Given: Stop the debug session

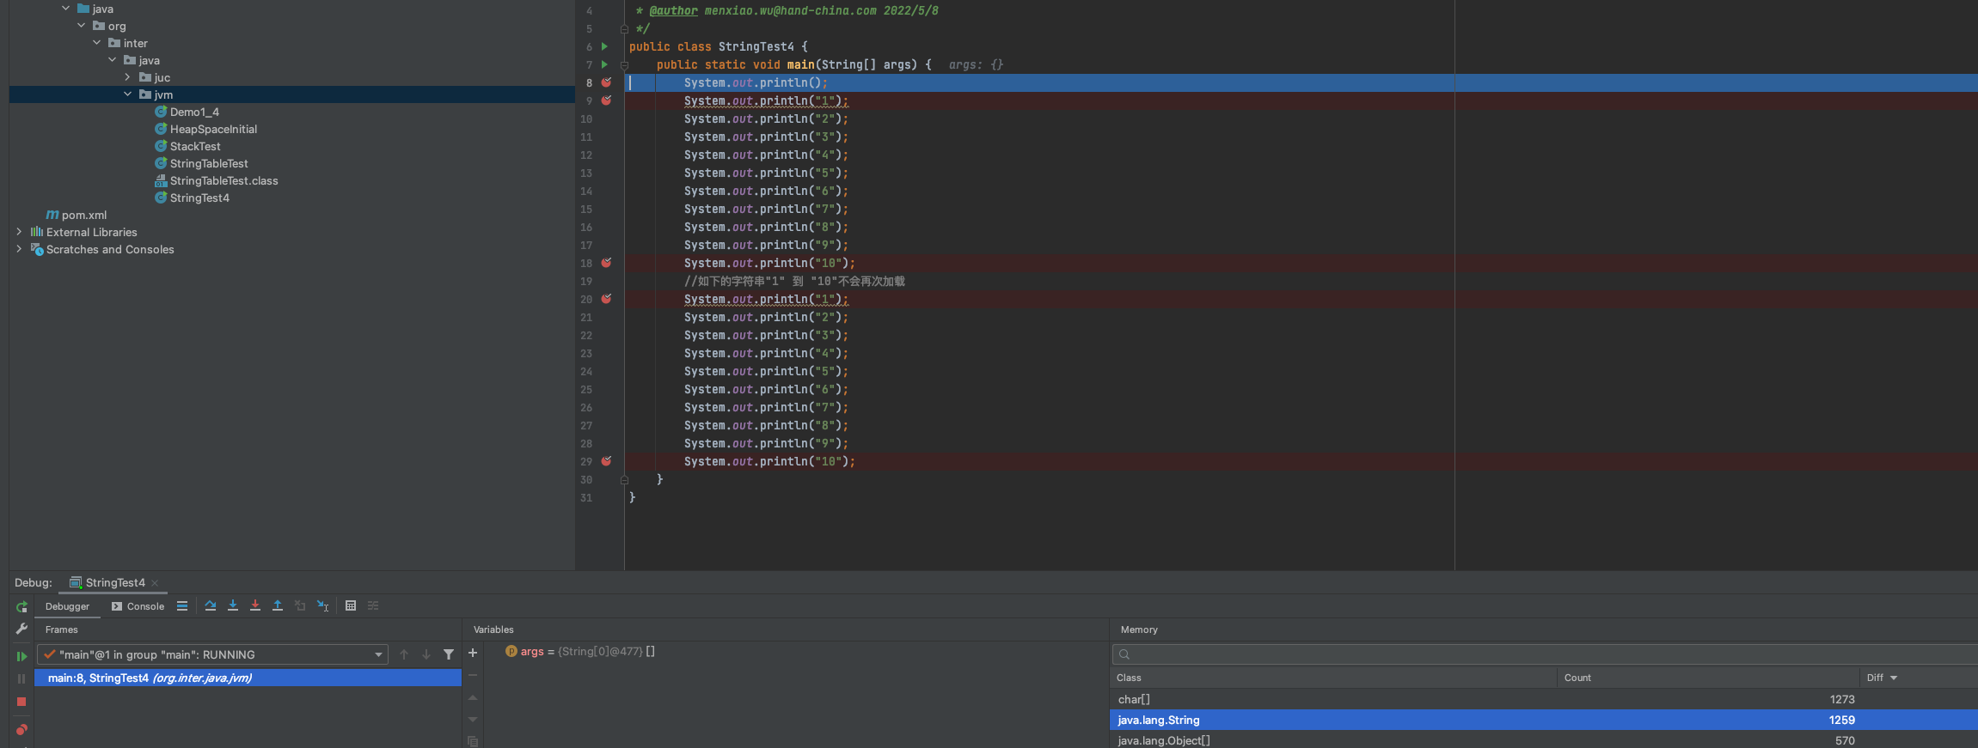Looking at the screenshot, I should pyautogui.click(x=21, y=702).
